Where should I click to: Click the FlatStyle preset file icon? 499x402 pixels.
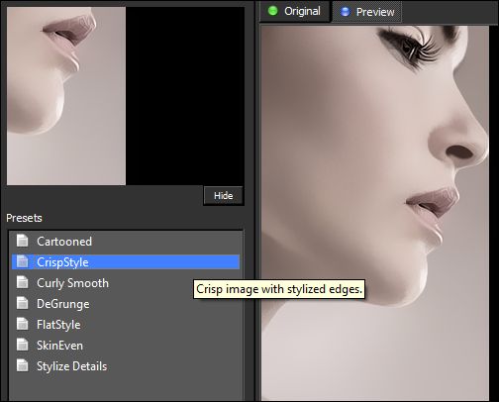pyautogui.click(x=23, y=324)
